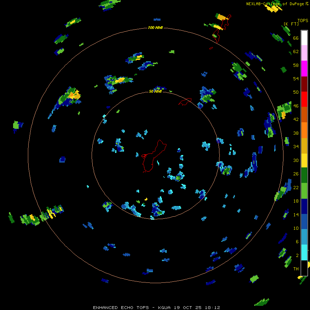Click the "10" legend value

[x=296, y=228]
